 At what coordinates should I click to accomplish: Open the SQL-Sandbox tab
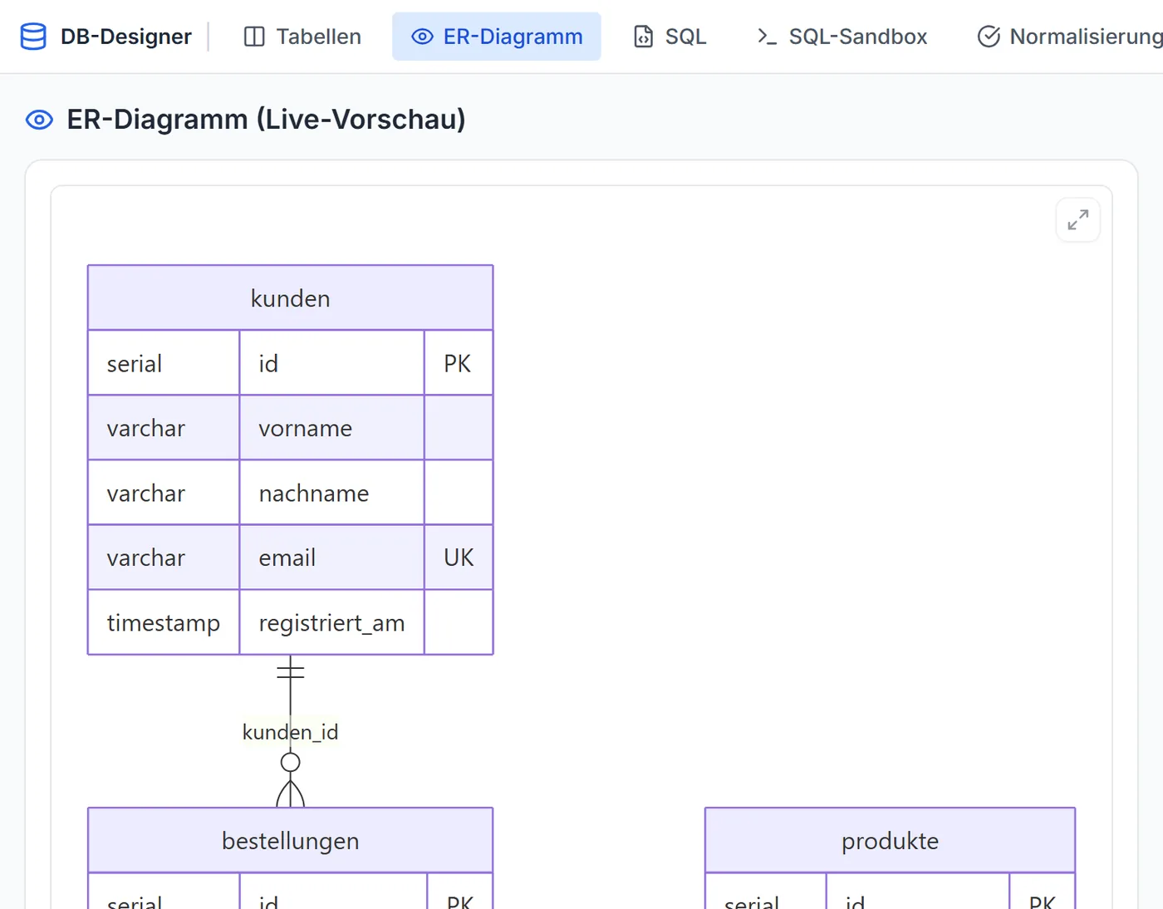coord(842,37)
